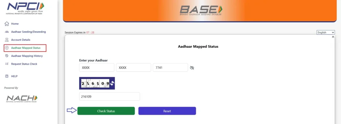341x124 pixels.
Task: Click the NPCI logo
Action: point(25,8)
